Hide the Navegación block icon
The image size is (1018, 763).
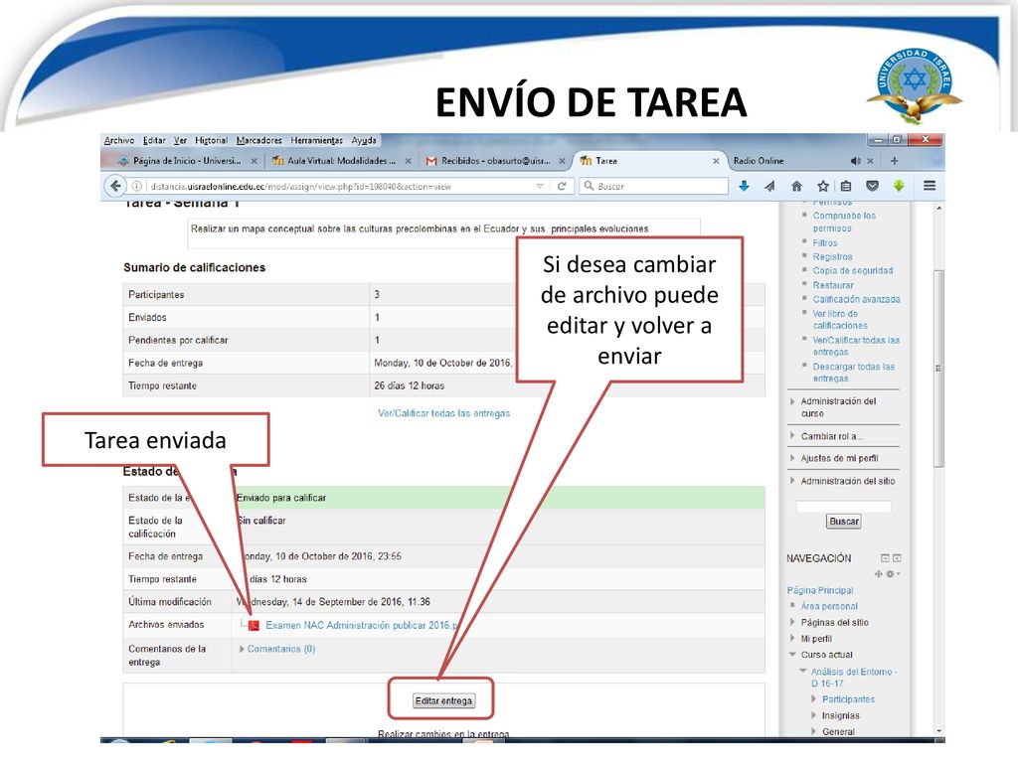885,558
